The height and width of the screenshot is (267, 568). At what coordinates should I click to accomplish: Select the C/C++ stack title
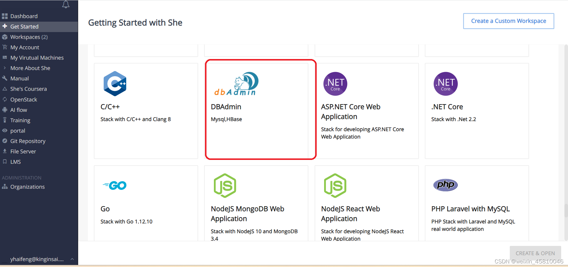(110, 107)
